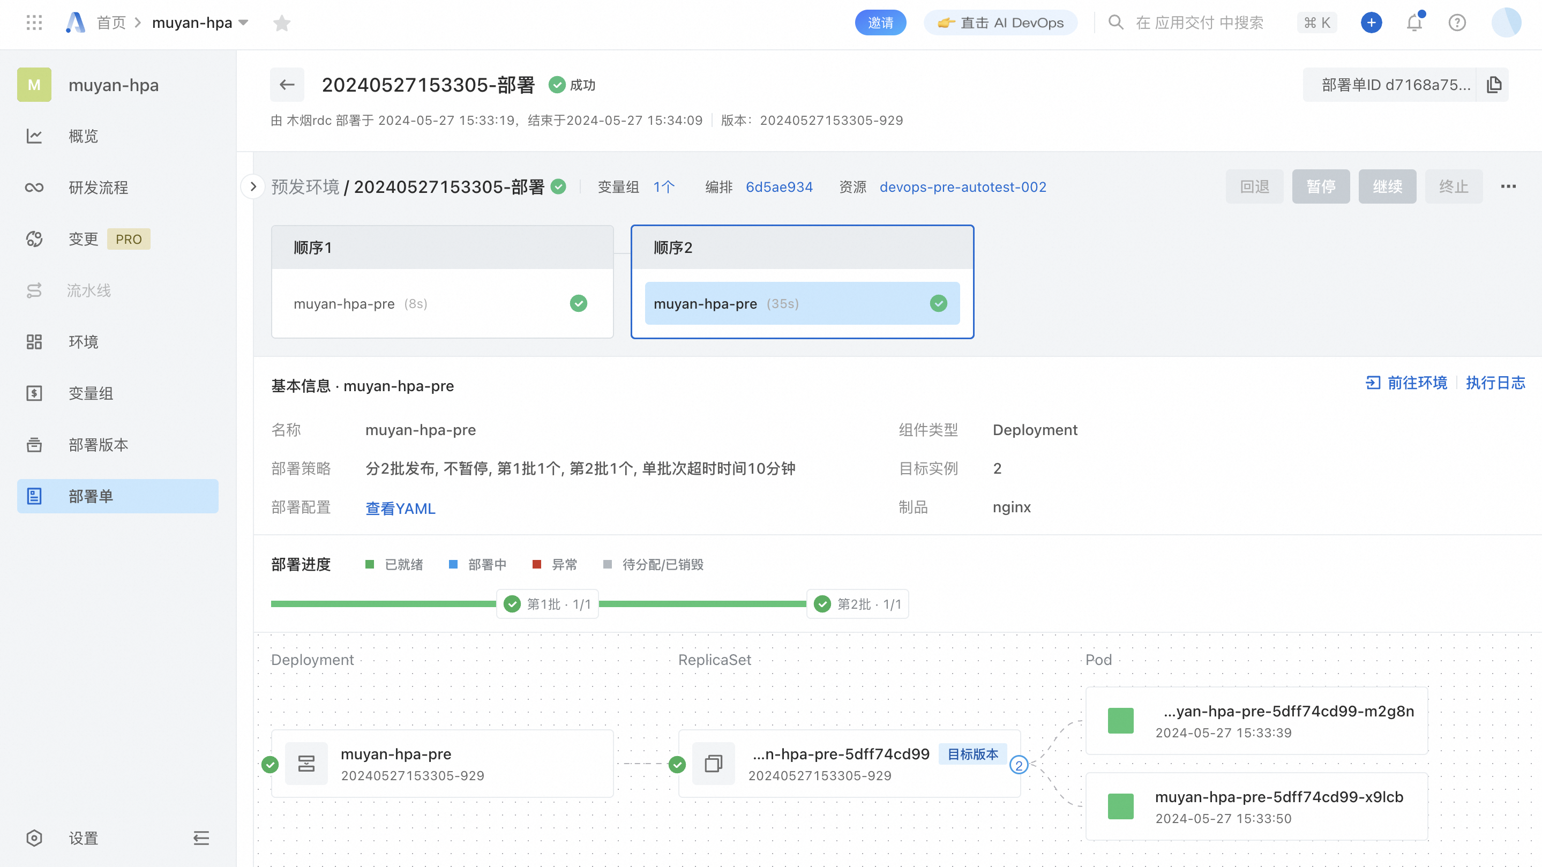The width and height of the screenshot is (1542, 867).
Task: Click the 前往环境 link
Action: click(x=1406, y=383)
